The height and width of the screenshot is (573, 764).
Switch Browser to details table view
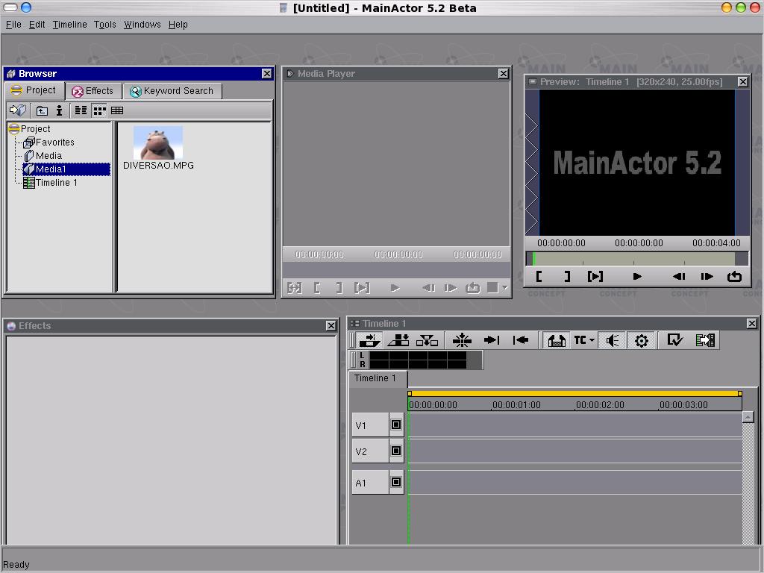(x=117, y=110)
